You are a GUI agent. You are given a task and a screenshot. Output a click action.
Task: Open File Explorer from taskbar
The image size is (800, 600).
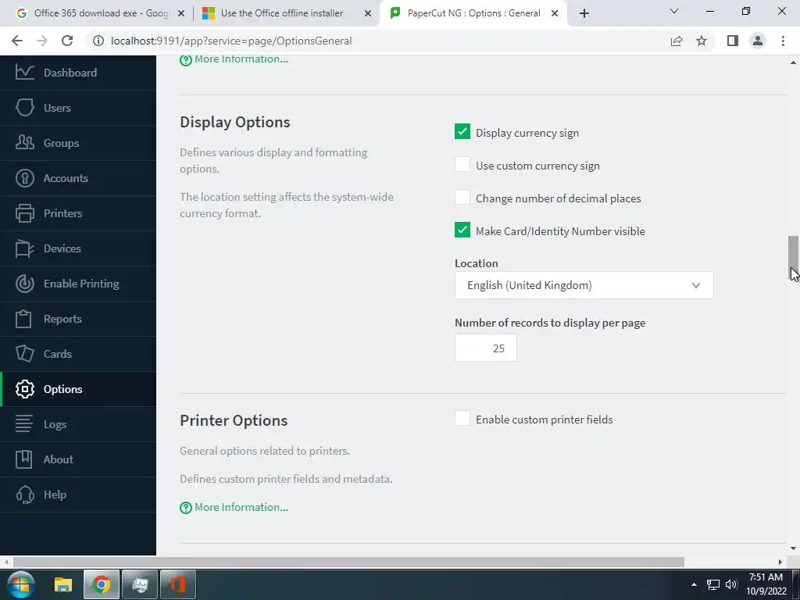63,584
